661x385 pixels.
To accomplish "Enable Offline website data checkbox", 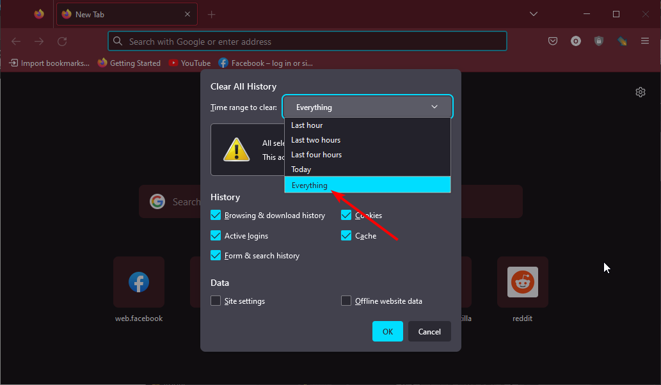I will pyautogui.click(x=346, y=301).
